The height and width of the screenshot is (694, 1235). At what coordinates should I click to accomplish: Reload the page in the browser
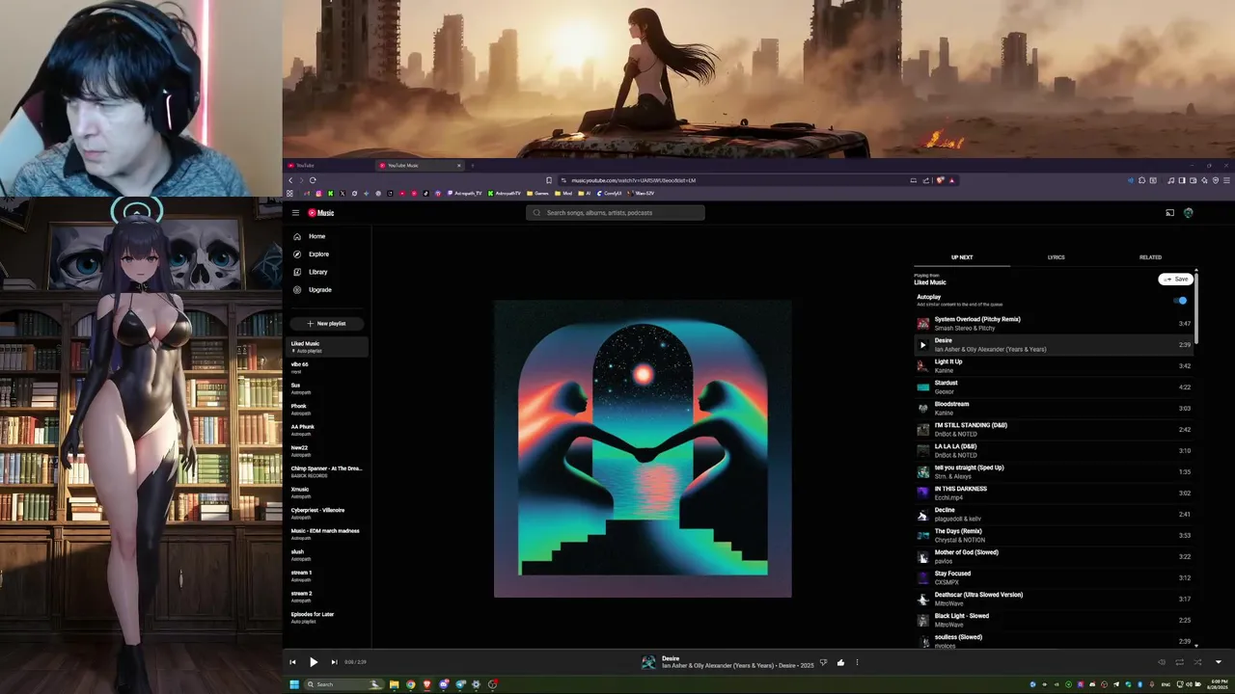click(x=313, y=180)
